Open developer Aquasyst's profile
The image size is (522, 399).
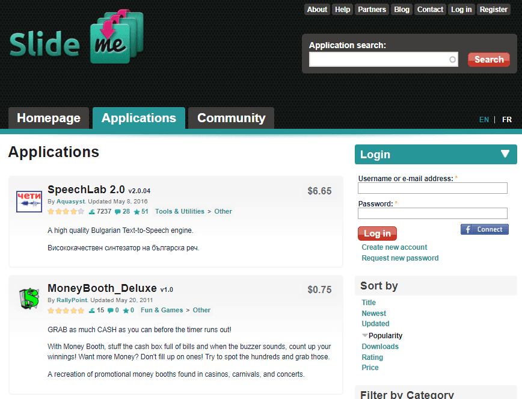point(71,202)
